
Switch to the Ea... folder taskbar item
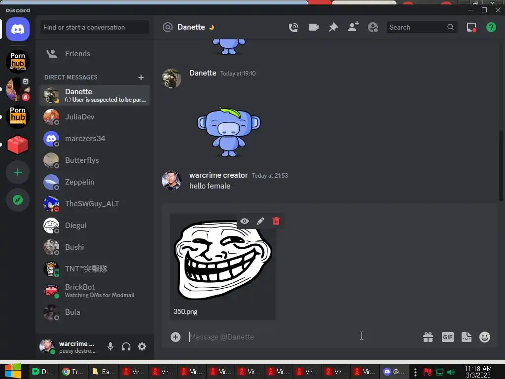pos(103,372)
